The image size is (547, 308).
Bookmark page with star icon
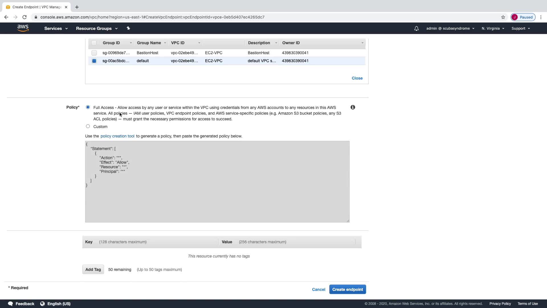click(503, 17)
